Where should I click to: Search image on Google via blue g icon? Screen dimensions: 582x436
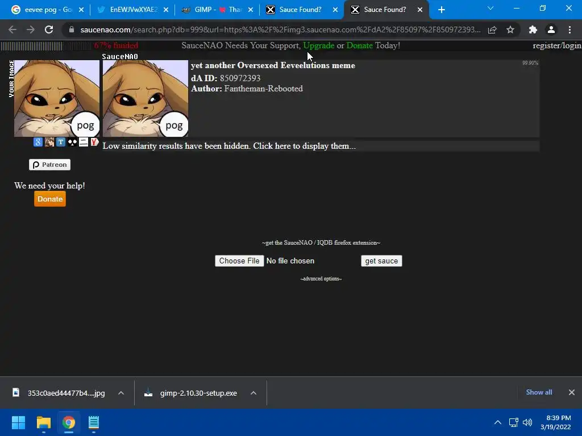click(x=38, y=142)
